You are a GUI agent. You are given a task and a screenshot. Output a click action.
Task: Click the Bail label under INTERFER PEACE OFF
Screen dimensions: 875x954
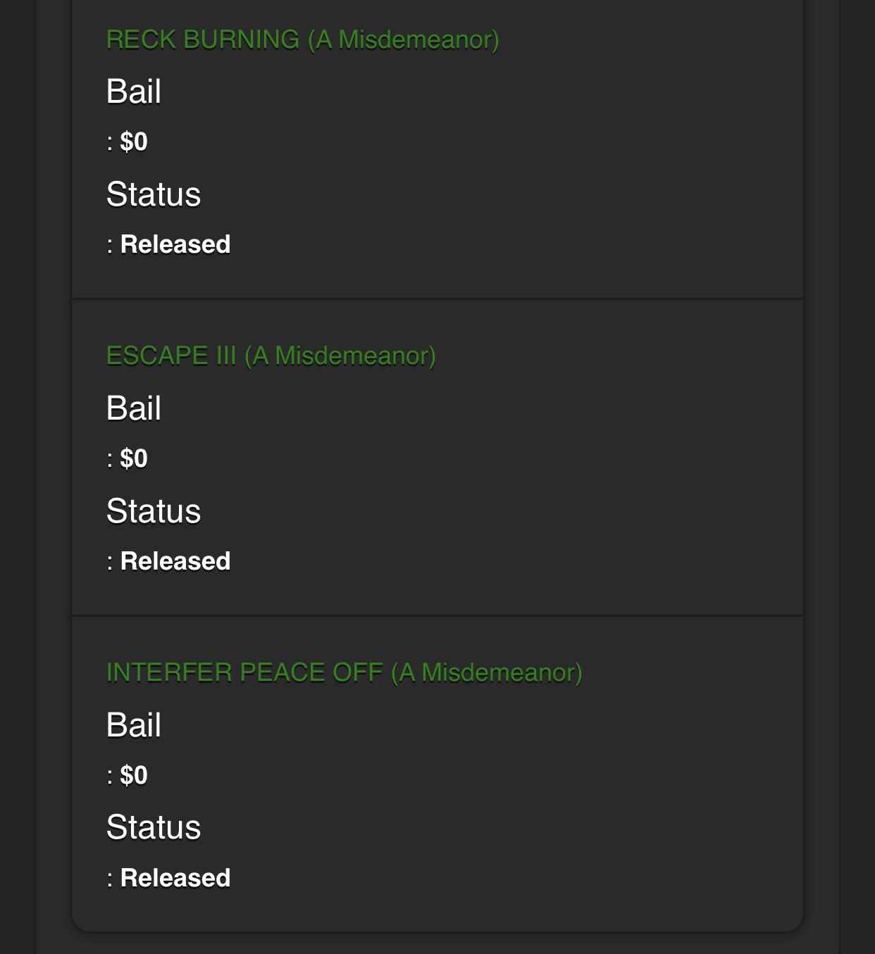pos(134,725)
